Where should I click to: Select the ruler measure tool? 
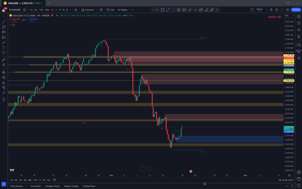[x=4, y=60]
